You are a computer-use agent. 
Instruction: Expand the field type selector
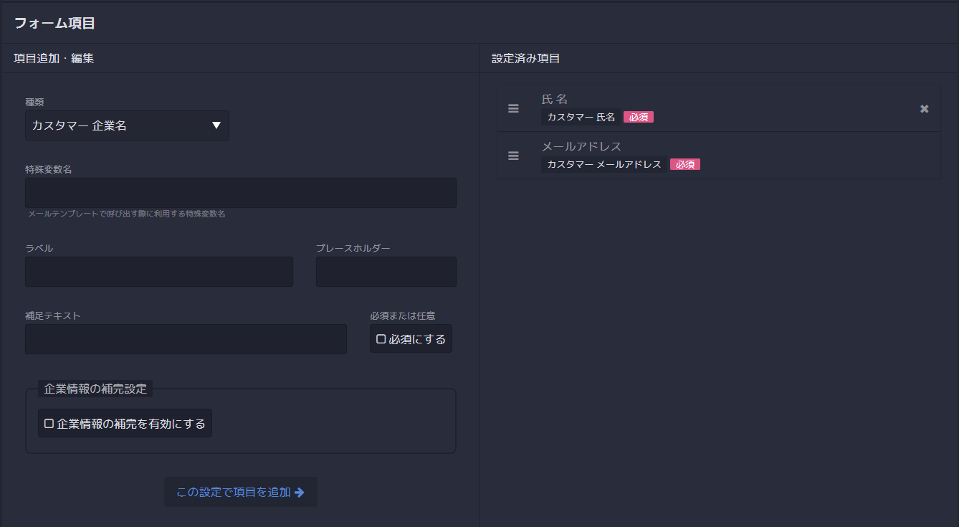(127, 125)
